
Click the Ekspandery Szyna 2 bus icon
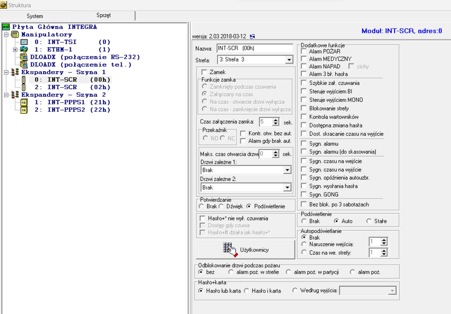pos(15,95)
